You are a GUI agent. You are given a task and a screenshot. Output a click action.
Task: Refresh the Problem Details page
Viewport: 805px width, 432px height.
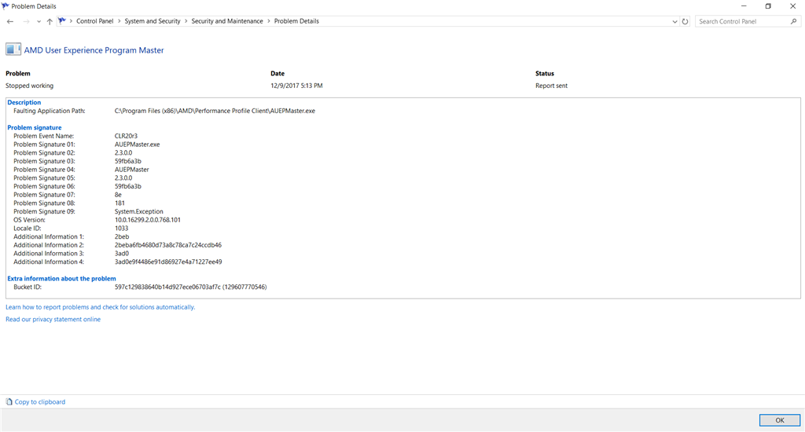click(685, 21)
